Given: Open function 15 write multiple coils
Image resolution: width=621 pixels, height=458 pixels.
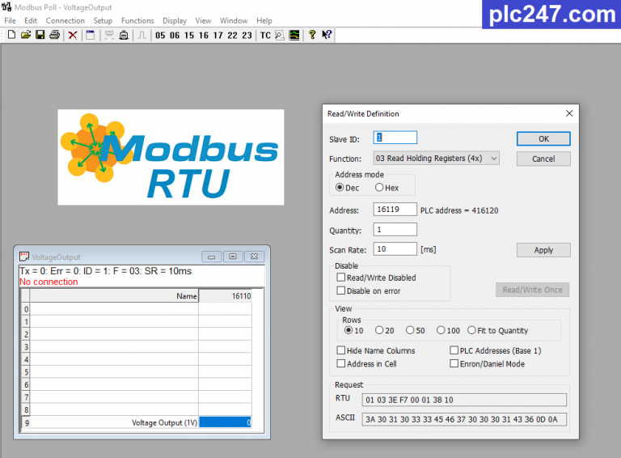Looking at the screenshot, I should 189,36.
